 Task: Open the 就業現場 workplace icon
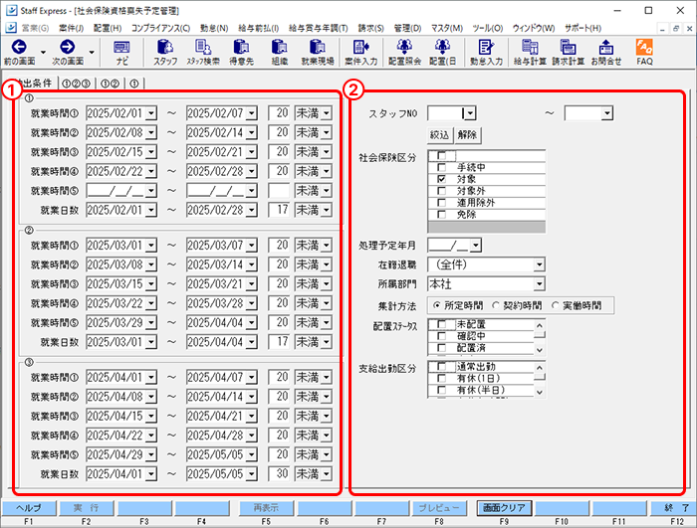318,53
